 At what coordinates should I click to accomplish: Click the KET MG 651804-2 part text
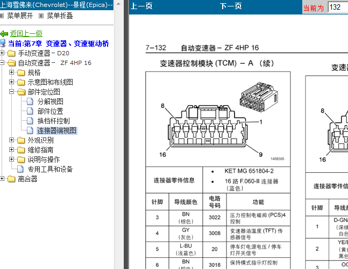[x=249, y=171]
